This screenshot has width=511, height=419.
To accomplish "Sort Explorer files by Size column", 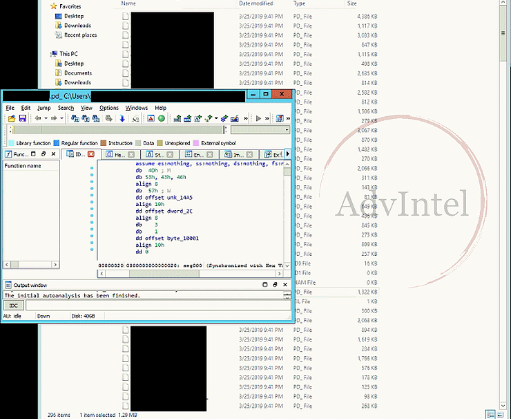I will (351, 3).
